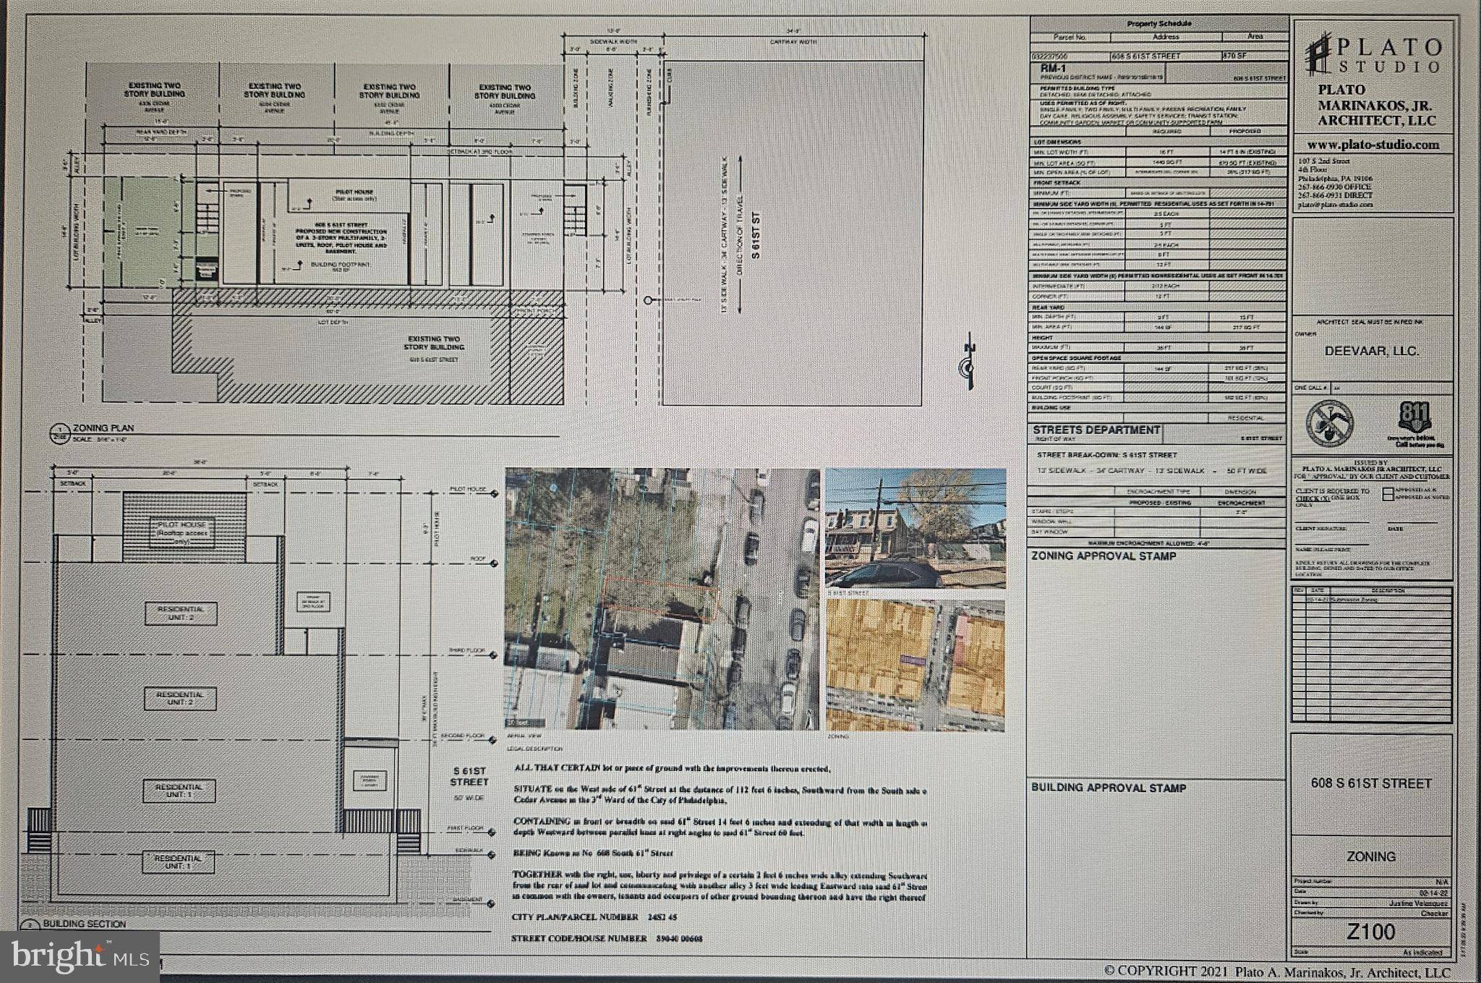This screenshot has height=983, width=1481.
Task: Select the copyright 2021 notice text
Action: 1278,971
